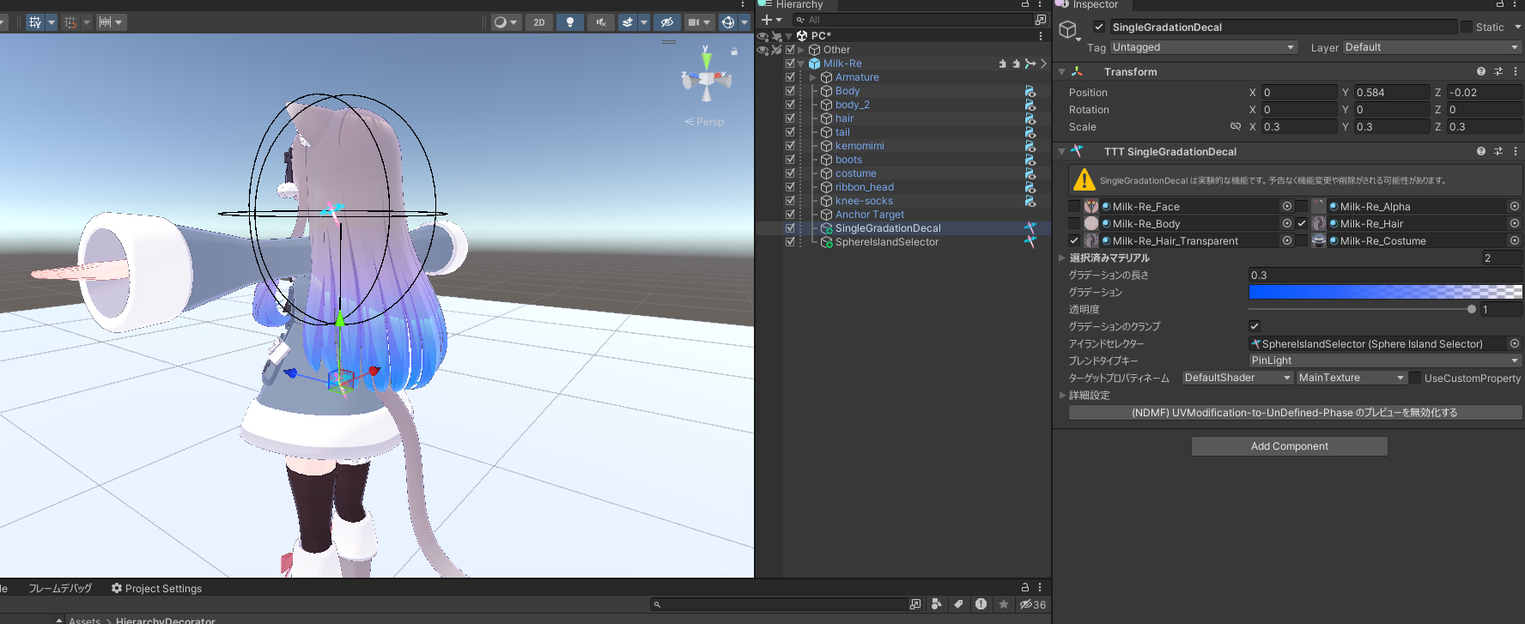Toggle active checkbox of costume object

click(x=791, y=173)
